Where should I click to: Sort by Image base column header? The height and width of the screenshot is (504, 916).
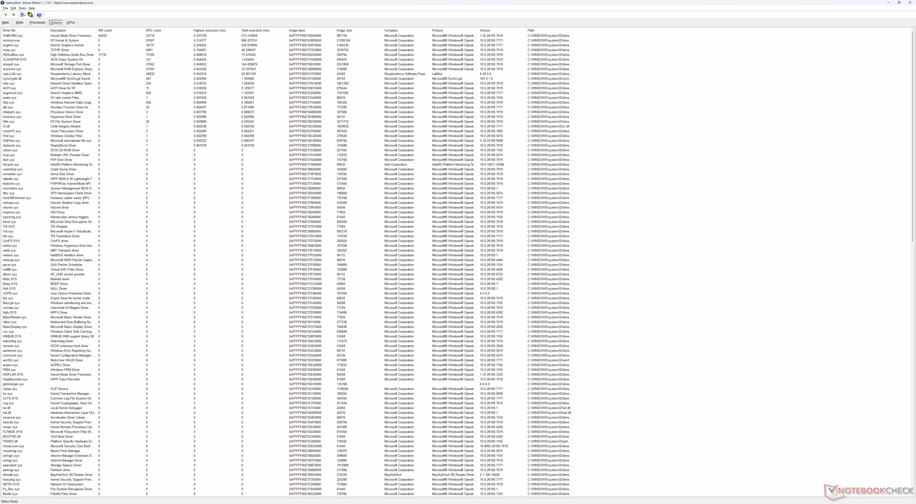tap(311, 31)
